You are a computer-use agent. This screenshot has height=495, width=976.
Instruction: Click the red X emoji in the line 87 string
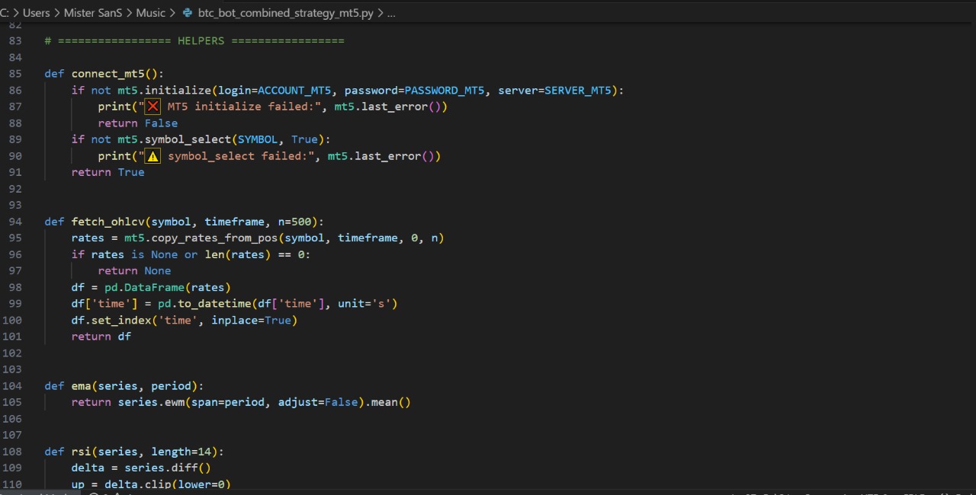pyautogui.click(x=152, y=107)
